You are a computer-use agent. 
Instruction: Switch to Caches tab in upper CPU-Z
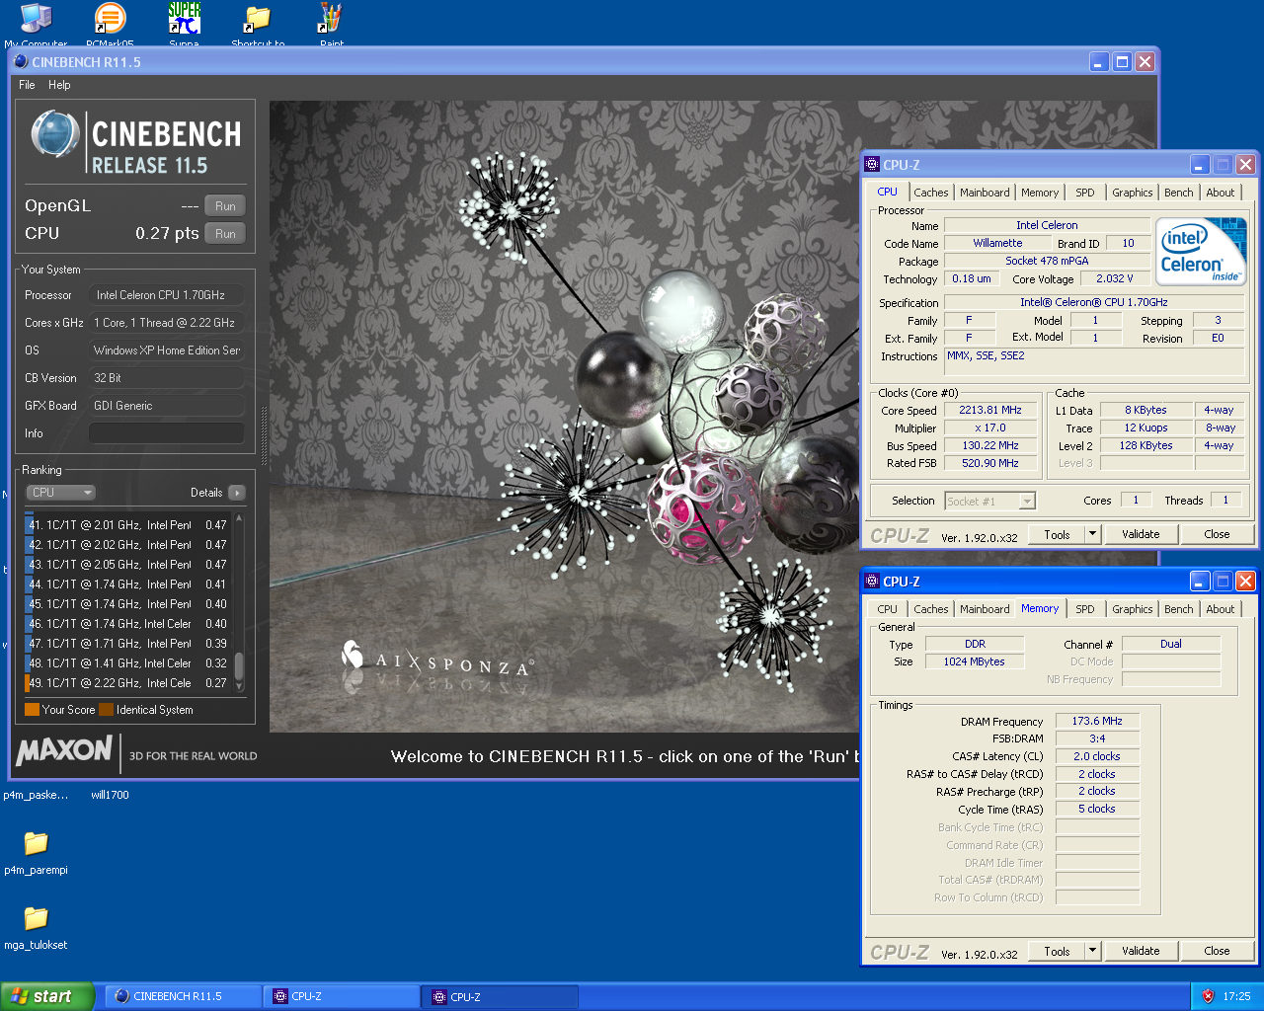coord(930,193)
